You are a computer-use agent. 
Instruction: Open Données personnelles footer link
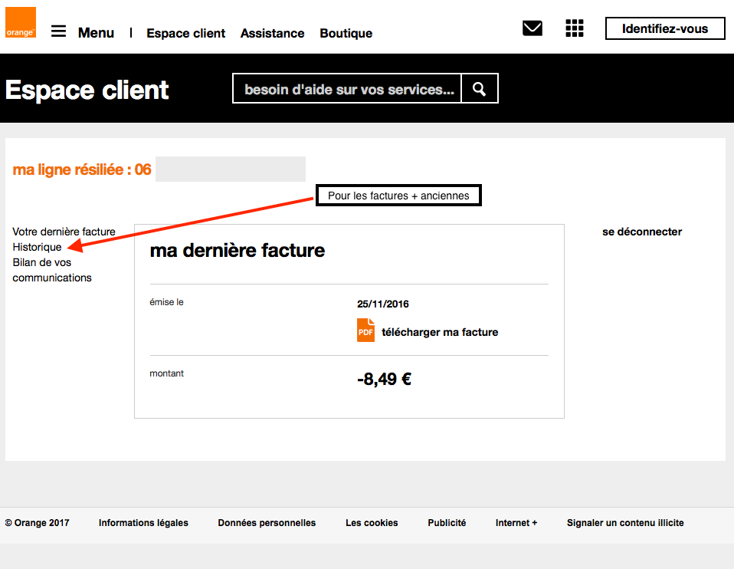point(267,523)
